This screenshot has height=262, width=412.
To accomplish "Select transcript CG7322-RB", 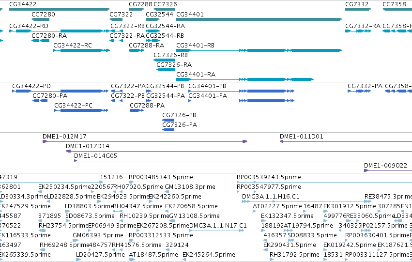I will tap(116, 31).
